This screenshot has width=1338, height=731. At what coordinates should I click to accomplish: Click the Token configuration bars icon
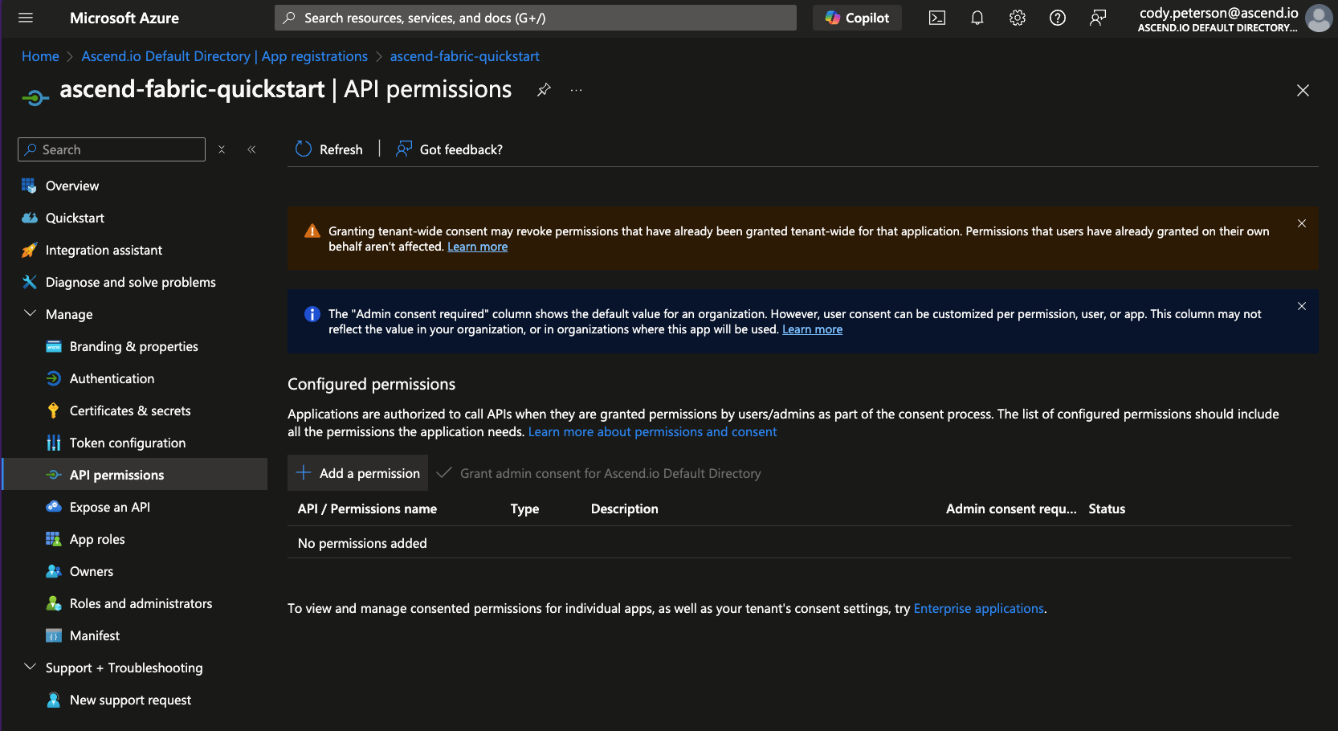(x=54, y=443)
